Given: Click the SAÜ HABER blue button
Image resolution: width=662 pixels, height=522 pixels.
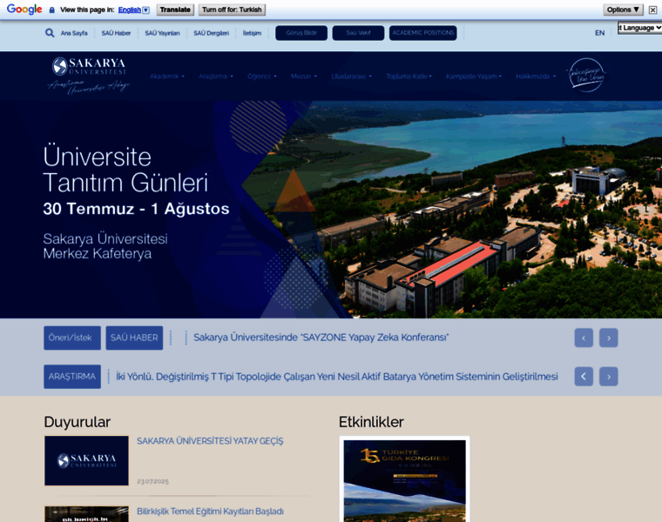Looking at the screenshot, I should pyautogui.click(x=134, y=338).
